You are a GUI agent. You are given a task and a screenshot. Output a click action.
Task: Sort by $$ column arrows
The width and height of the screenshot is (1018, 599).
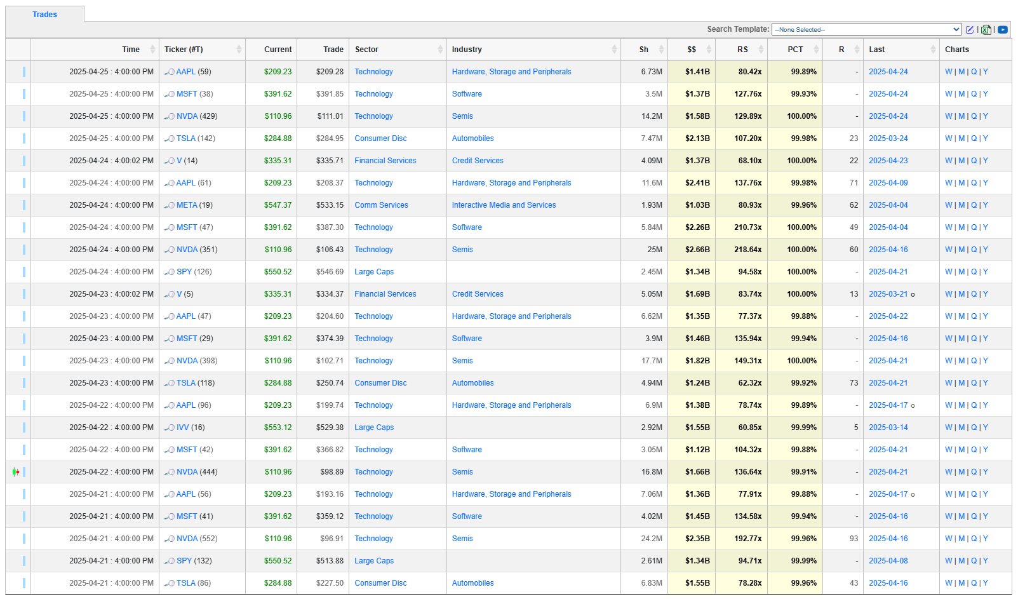tap(709, 50)
